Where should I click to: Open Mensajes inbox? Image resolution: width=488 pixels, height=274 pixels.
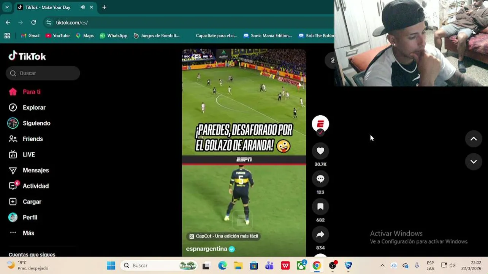(x=29, y=170)
